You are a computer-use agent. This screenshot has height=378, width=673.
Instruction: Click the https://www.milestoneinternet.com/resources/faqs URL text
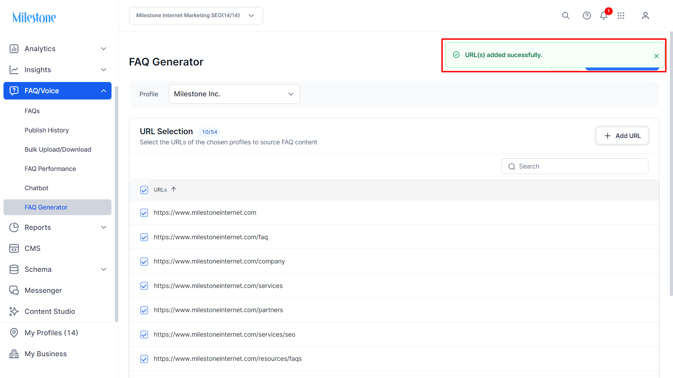point(228,359)
